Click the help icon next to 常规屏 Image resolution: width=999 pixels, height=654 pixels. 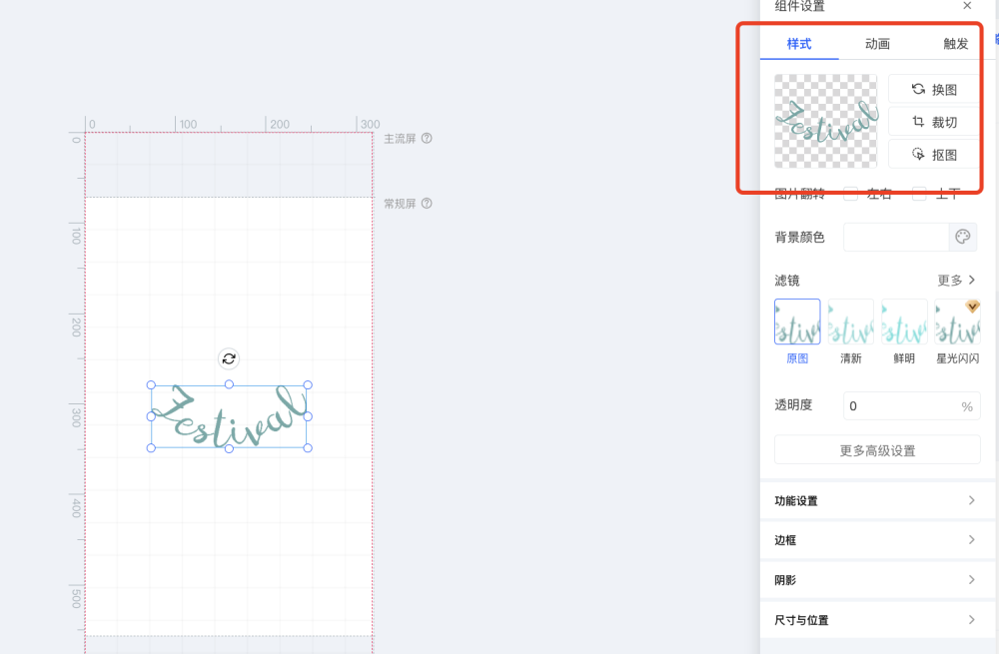427,204
